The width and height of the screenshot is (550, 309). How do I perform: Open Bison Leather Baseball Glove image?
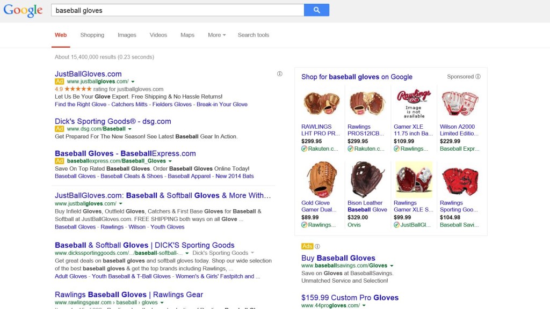coord(367,179)
